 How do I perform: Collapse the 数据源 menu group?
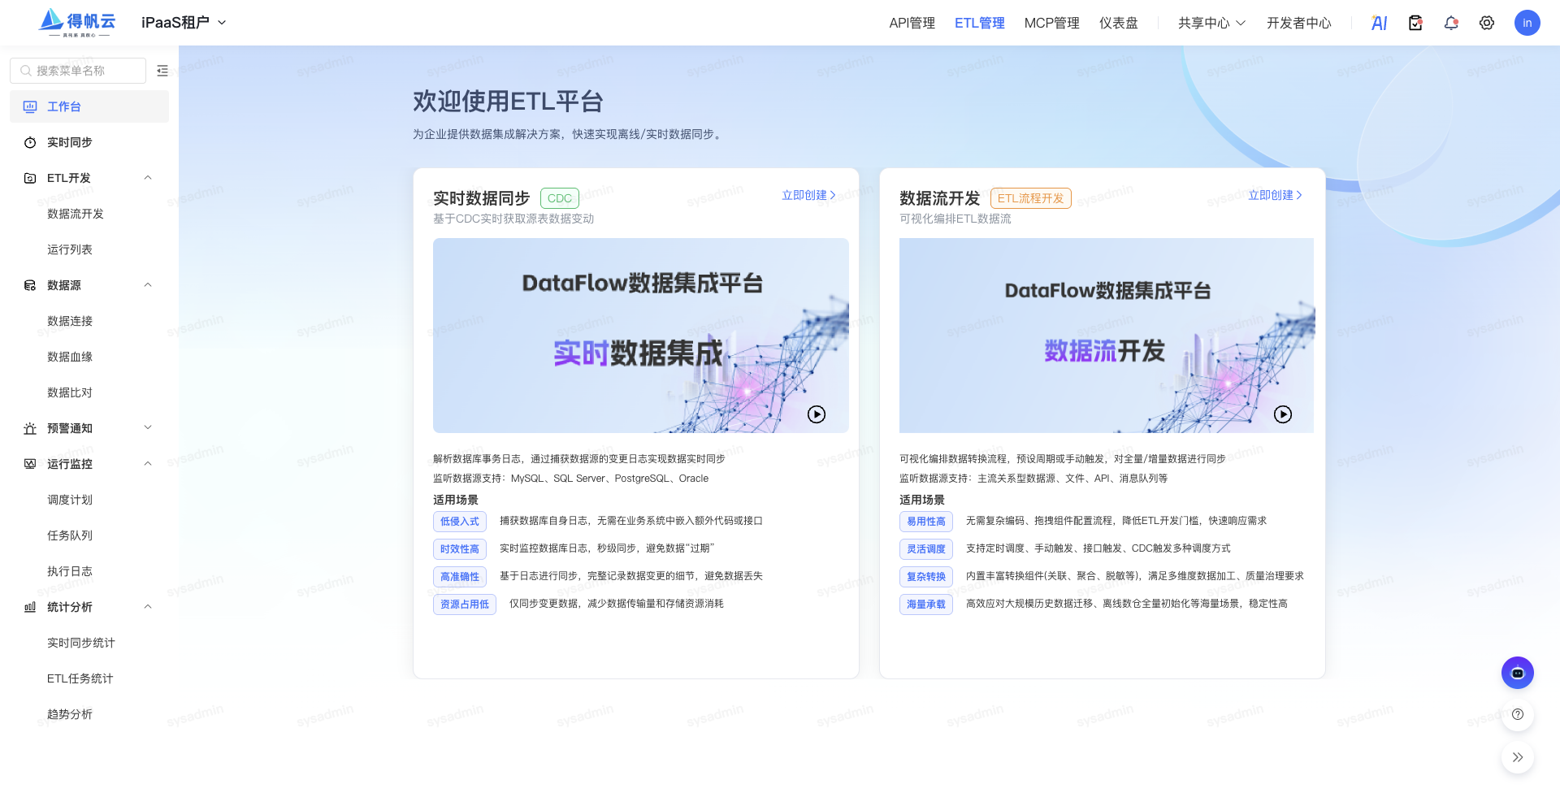pos(148,285)
